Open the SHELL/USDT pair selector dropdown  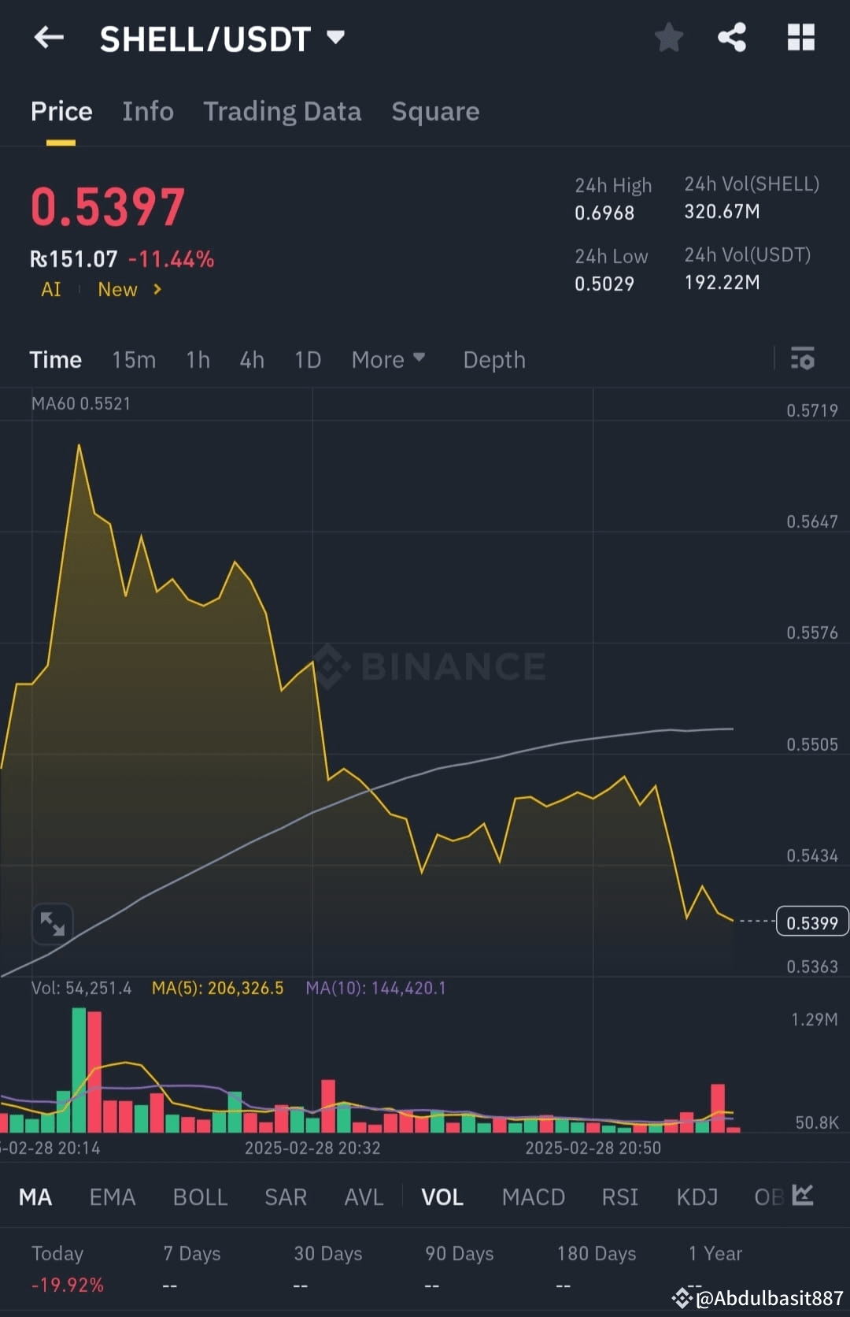coord(336,37)
